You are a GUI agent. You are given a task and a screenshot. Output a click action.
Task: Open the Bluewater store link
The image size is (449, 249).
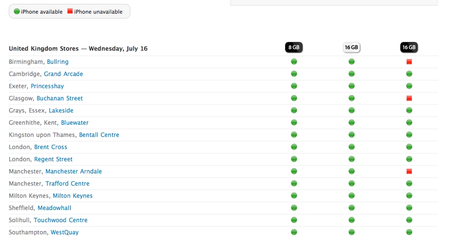(75, 123)
